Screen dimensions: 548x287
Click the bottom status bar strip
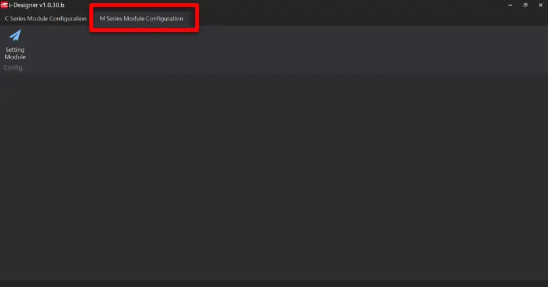(x=274, y=283)
